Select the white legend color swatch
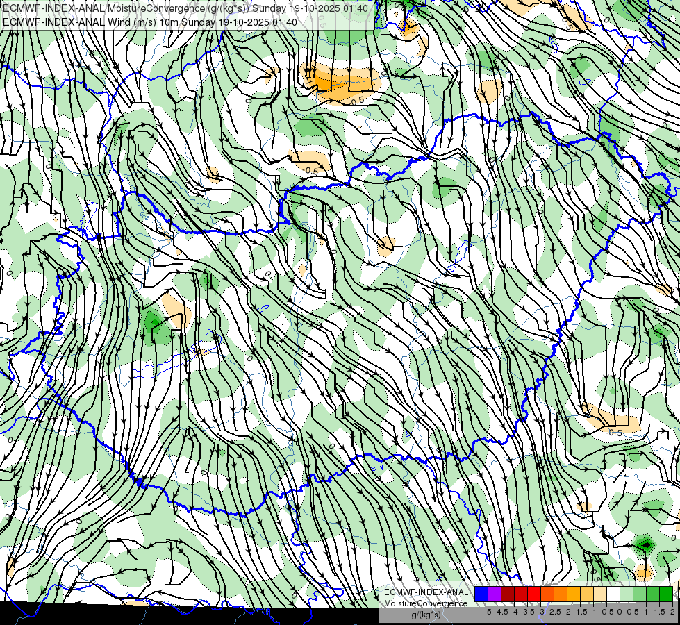This screenshot has height=625, width=680. click(x=613, y=594)
